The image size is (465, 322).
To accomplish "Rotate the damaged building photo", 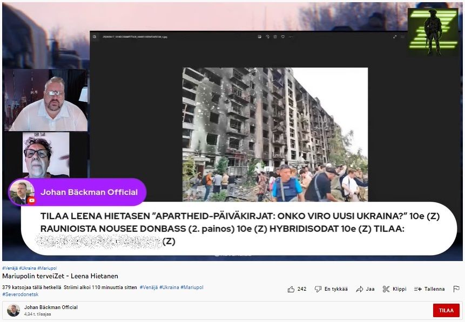I will coord(267,36).
